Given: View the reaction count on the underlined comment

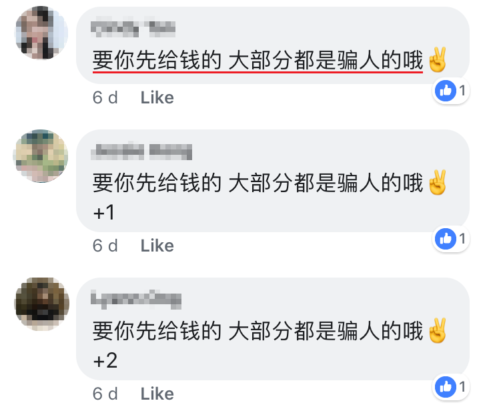Looking at the screenshot, I should point(462,91).
